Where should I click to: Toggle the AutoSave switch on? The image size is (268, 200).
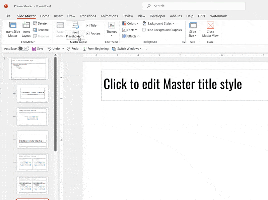point(23,48)
